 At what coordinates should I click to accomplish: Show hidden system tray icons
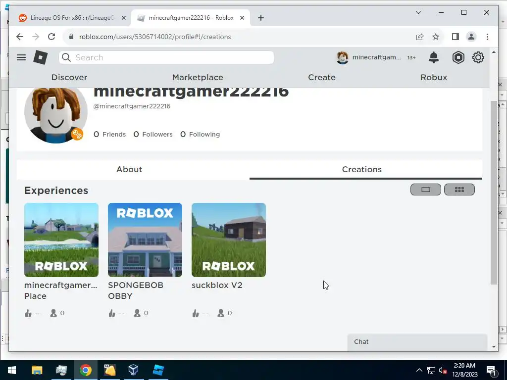click(x=419, y=370)
